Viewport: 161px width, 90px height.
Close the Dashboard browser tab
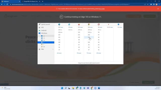19,1
